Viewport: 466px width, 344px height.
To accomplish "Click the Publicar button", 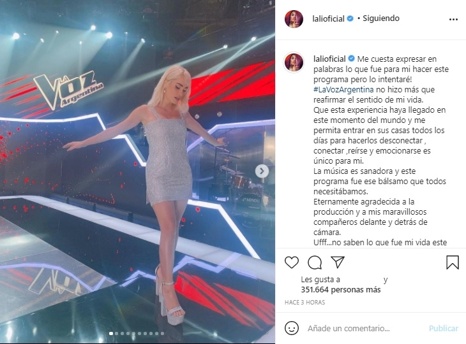I will (444, 328).
